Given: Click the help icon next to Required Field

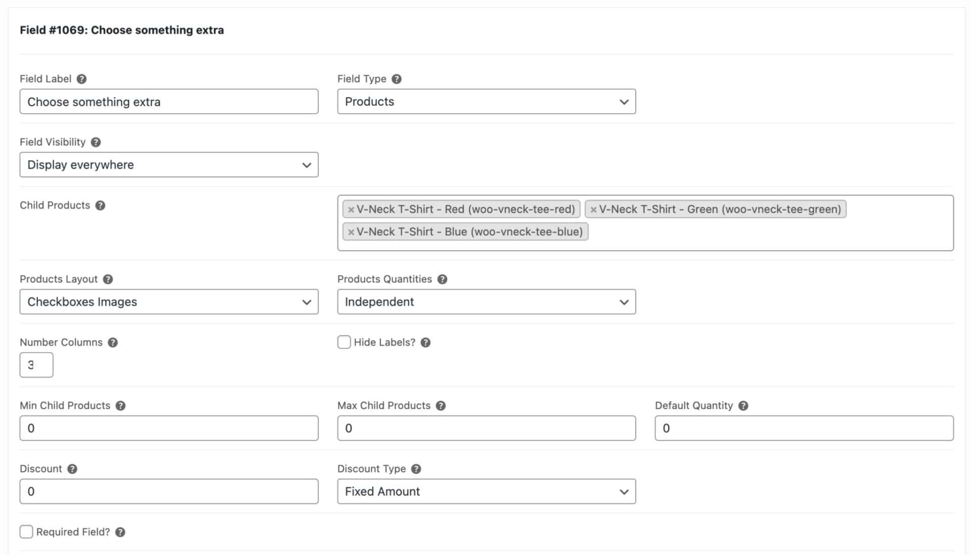Looking at the screenshot, I should (120, 532).
